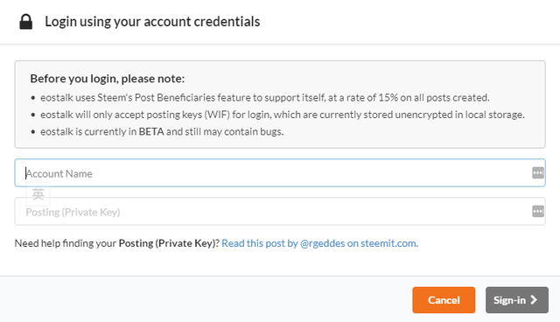
Task: Click the Need help finding your text
Action: point(66,243)
